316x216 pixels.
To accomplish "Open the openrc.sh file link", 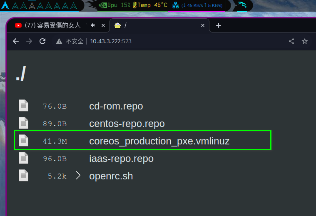I will tap(111, 176).
